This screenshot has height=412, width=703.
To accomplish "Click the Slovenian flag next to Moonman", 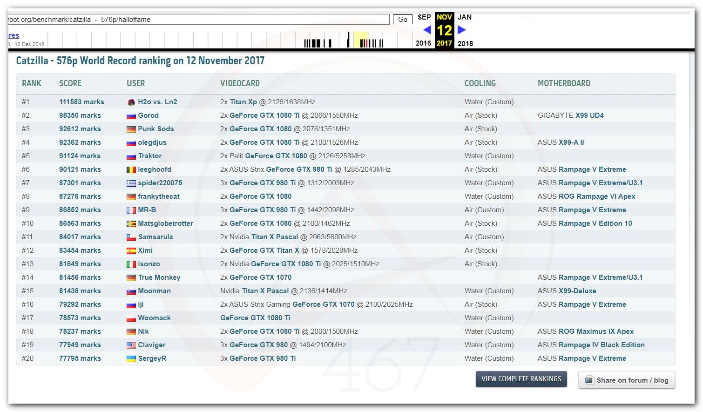I will click(131, 291).
